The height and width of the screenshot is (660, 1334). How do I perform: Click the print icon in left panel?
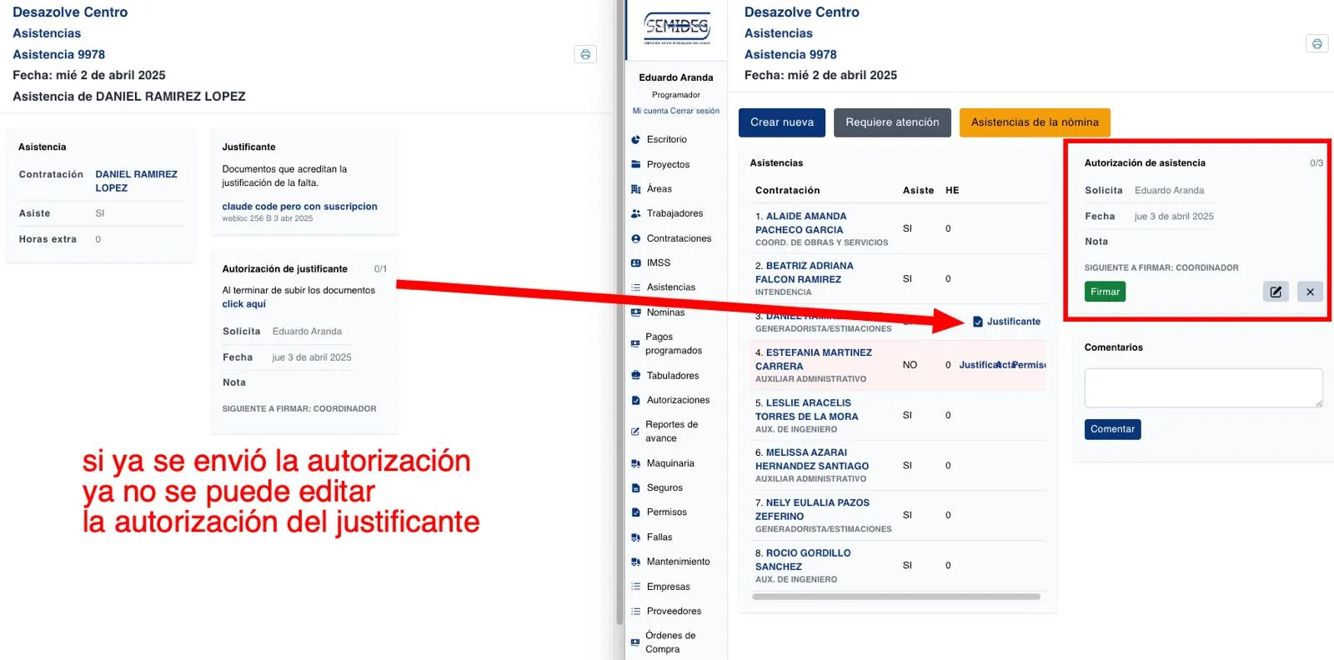[x=585, y=54]
